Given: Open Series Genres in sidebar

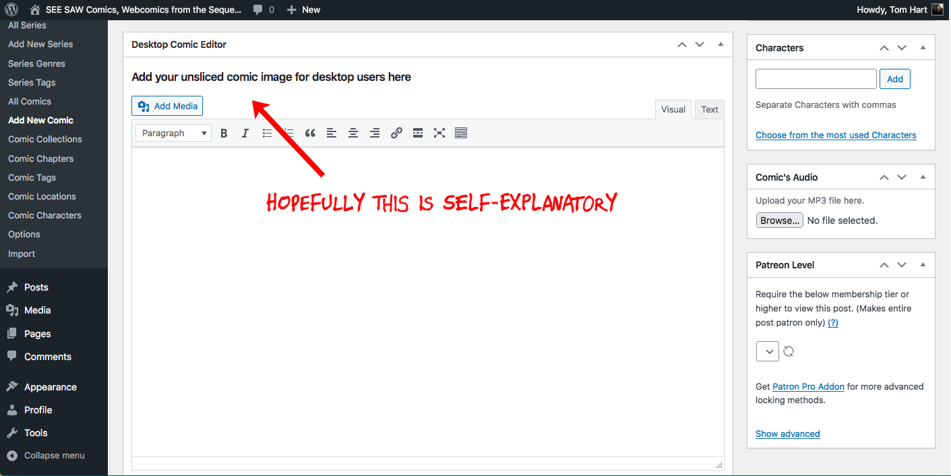Looking at the screenshot, I should [36, 63].
